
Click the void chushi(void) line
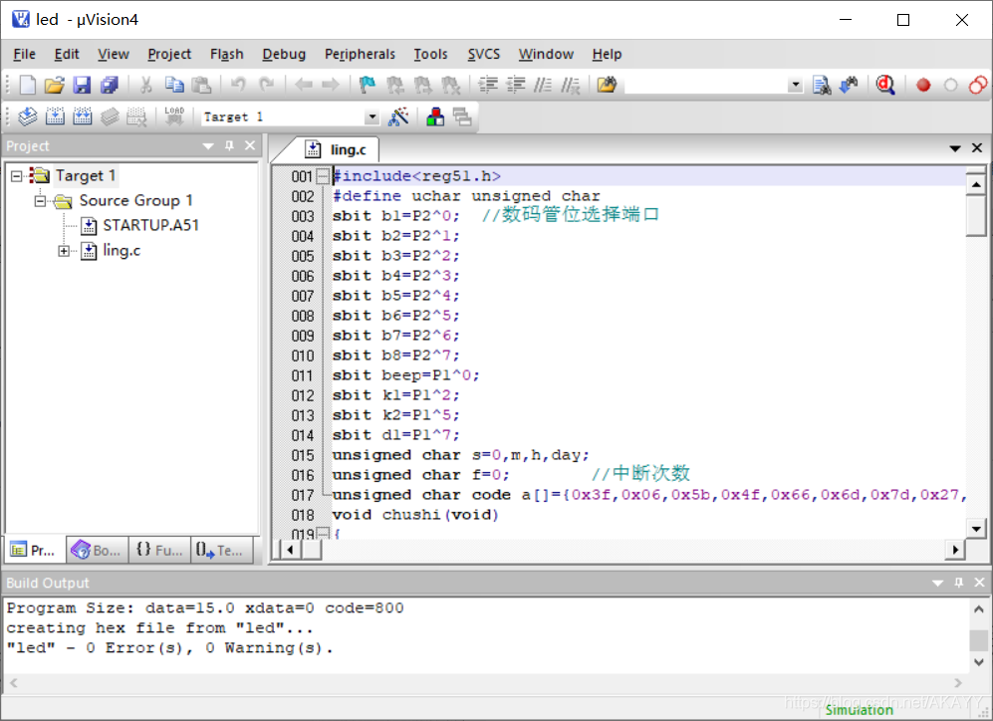415,515
